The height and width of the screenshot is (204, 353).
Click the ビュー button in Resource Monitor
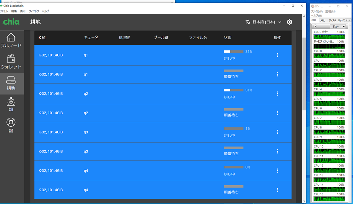(x=336, y=26)
